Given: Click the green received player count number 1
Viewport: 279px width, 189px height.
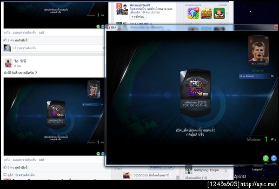Looking at the screenshot, I should 266,139.
